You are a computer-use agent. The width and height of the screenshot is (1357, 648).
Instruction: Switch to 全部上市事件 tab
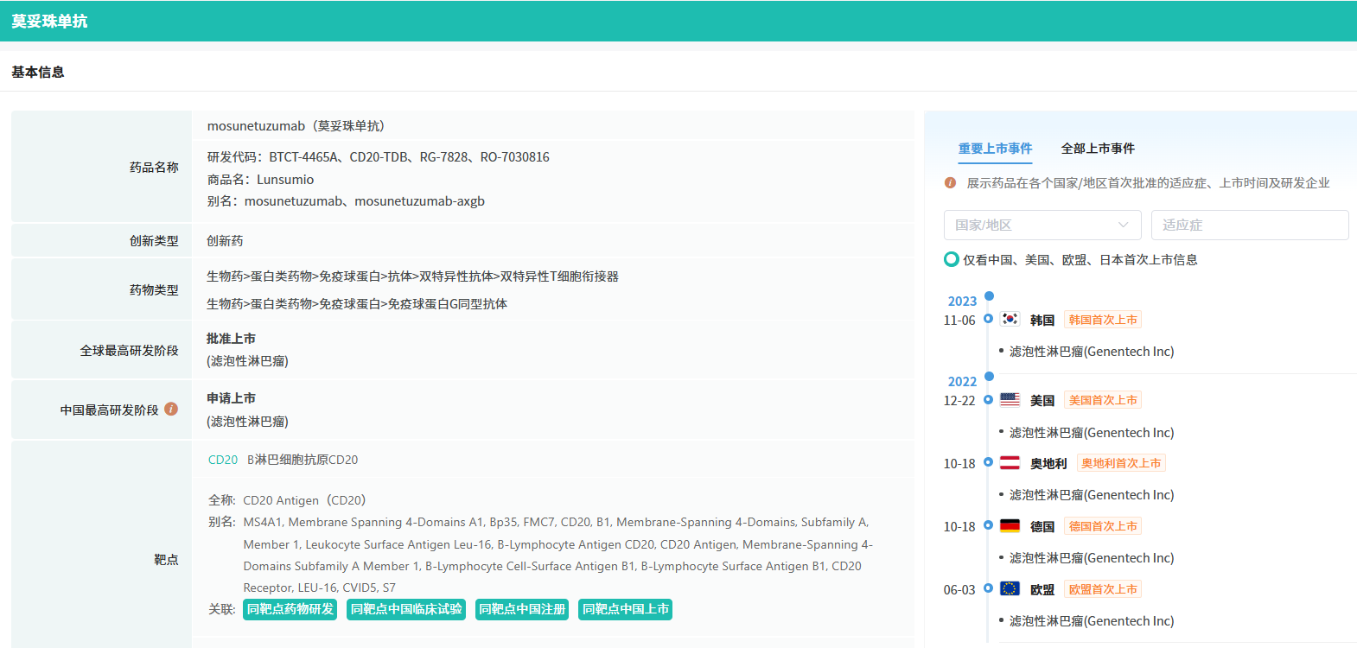tap(1098, 149)
